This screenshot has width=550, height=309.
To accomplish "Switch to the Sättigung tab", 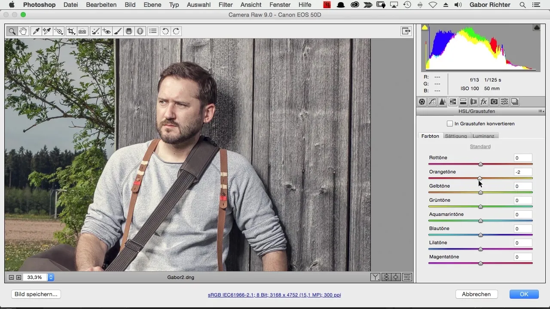I will (455, 136).
